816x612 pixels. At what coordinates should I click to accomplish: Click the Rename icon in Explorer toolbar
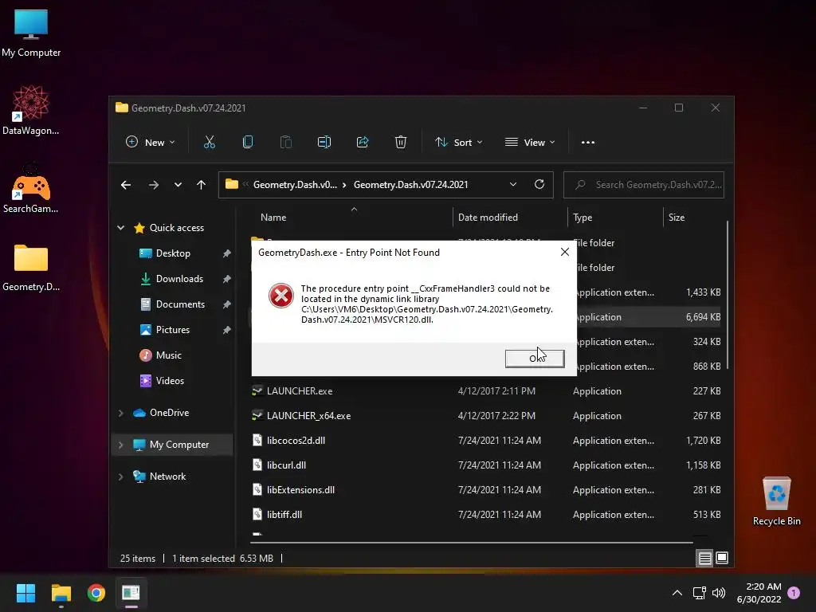(324, 142)
